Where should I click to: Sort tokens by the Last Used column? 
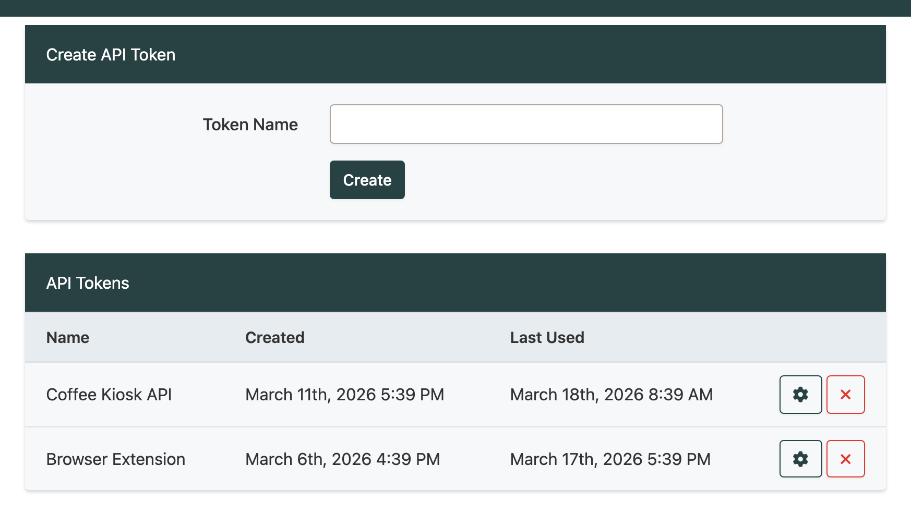click(547, 337)
